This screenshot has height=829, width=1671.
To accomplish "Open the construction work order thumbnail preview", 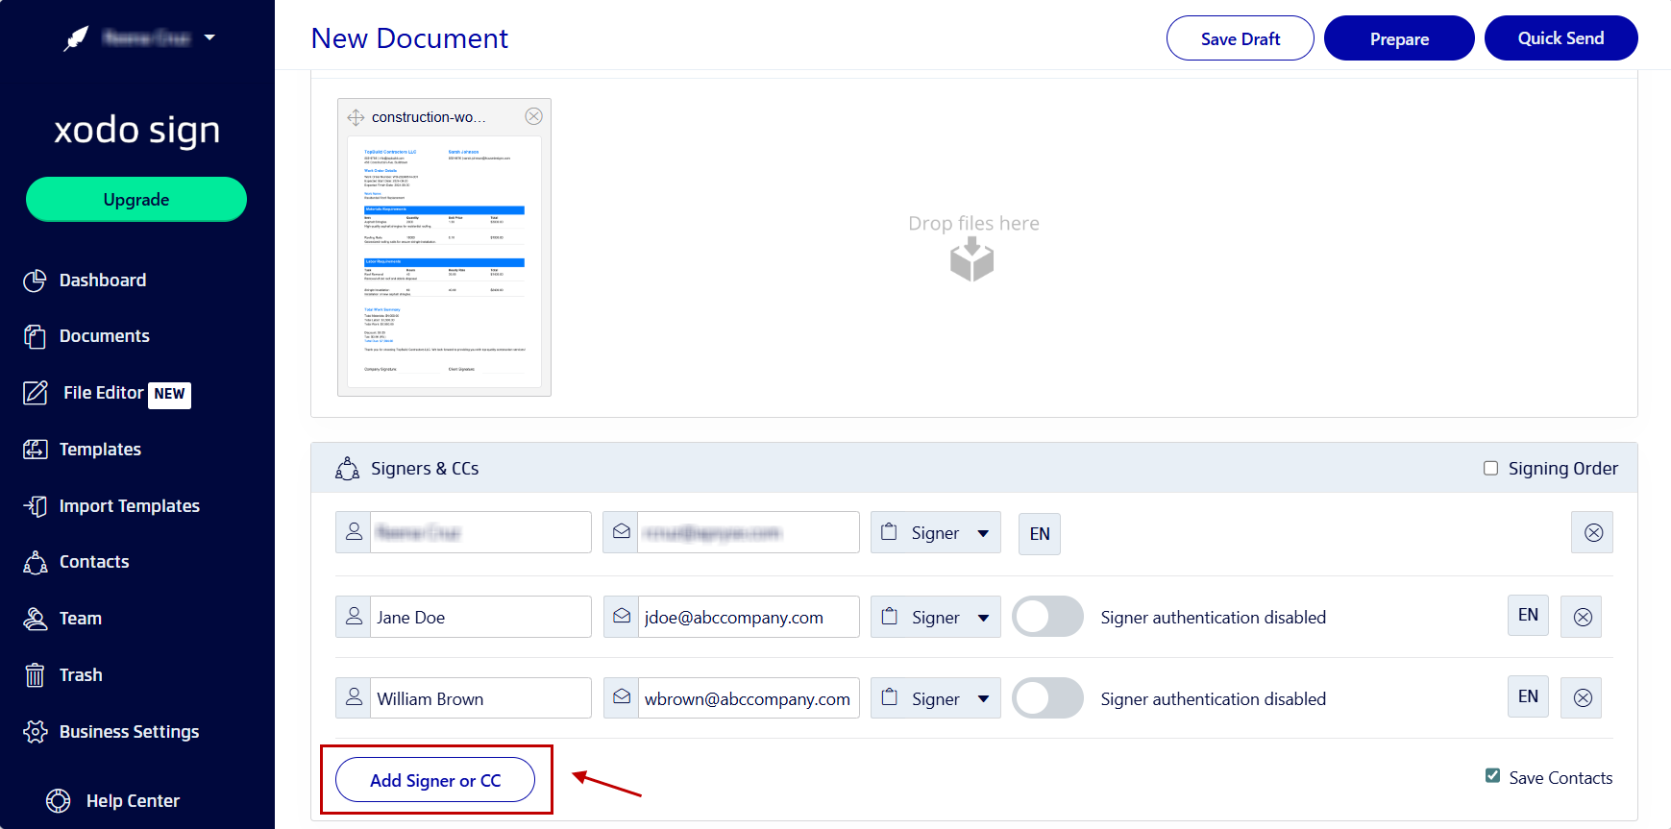I will coord(444,261).
